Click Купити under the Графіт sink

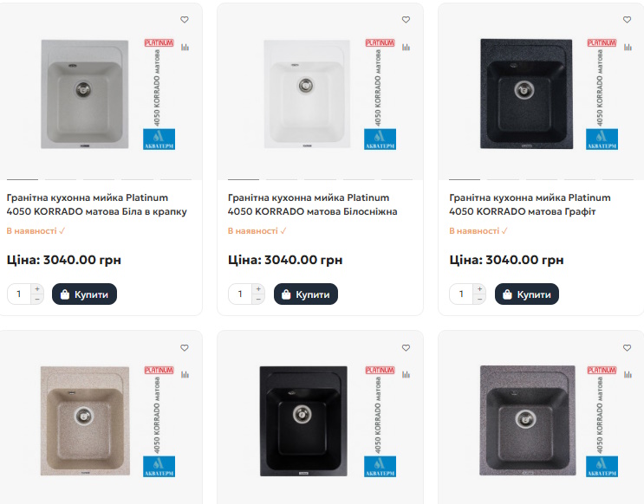(x=527, y=294)
